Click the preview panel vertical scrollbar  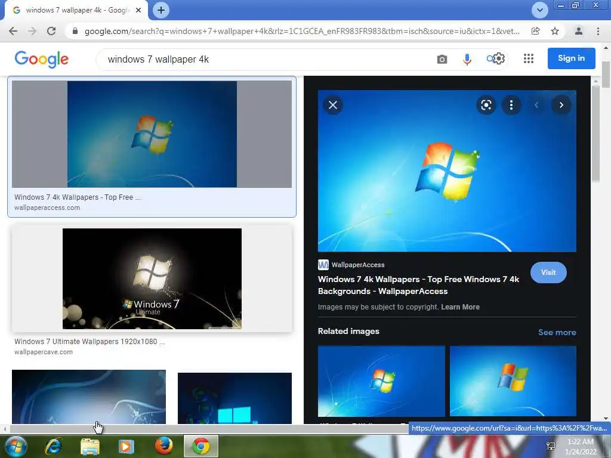click(595, 132)
